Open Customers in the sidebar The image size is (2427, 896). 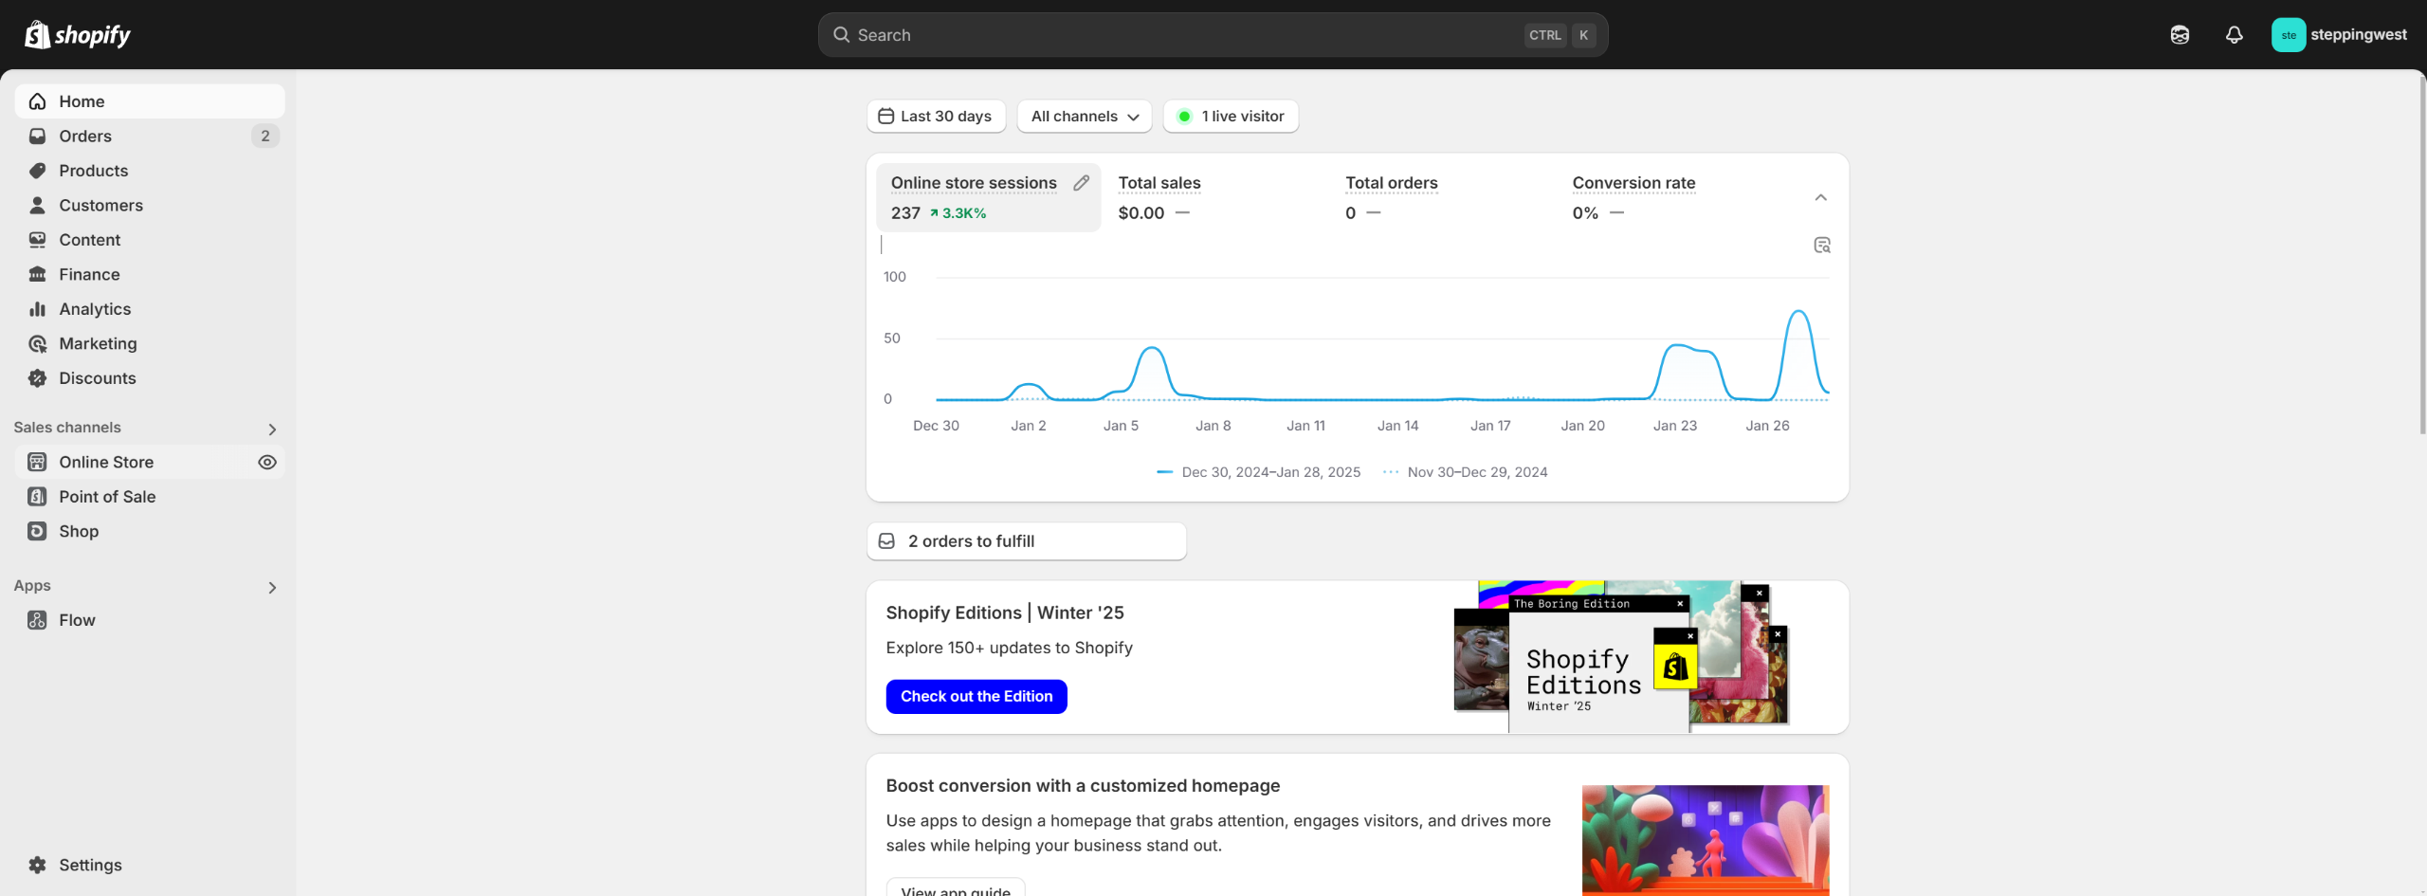tap(150, 206)
